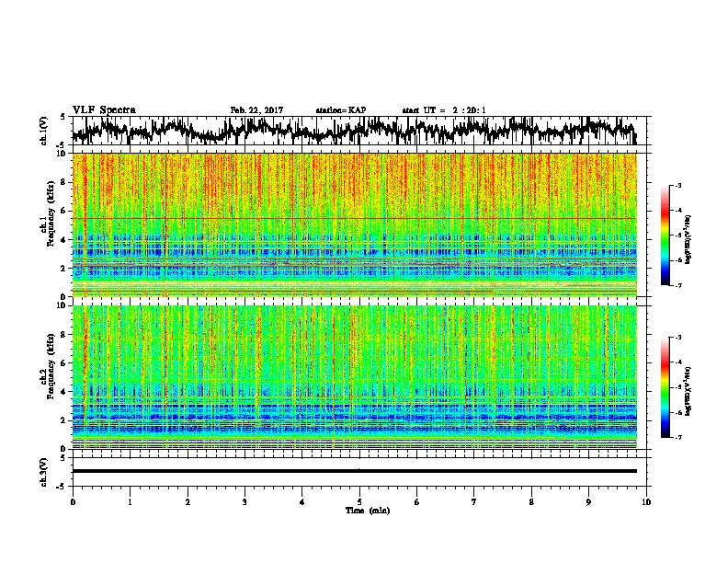Click the flat ch.3 voltage trace
This screenshot has width=728, height=563.
coord(354,471)
